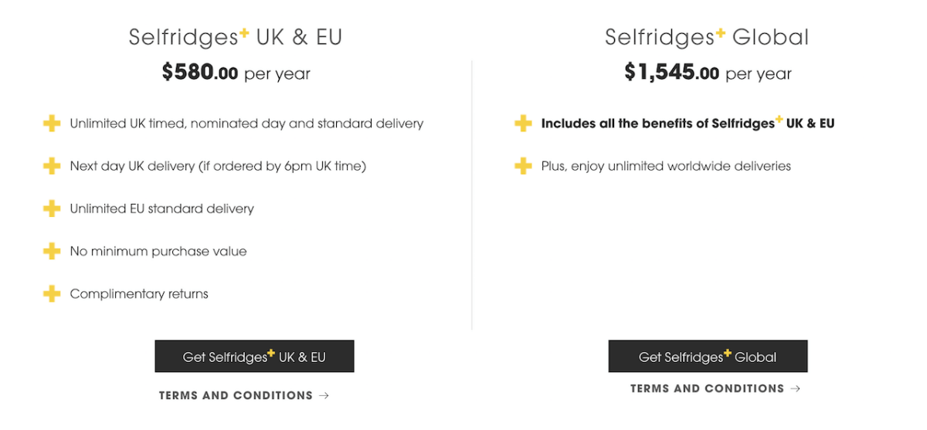Image resolution: width=927 pixels, height=430 pixels.
Task: Select the Selfridges+ UK & EU heading
Action: pyautogui.click(x=236, y=37)
